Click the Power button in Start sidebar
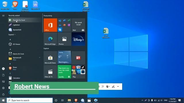 [x=3, y=94]
